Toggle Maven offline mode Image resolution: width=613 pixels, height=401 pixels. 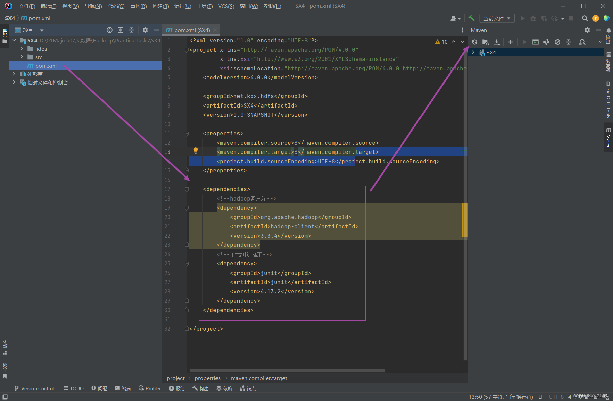pos(546,42)
